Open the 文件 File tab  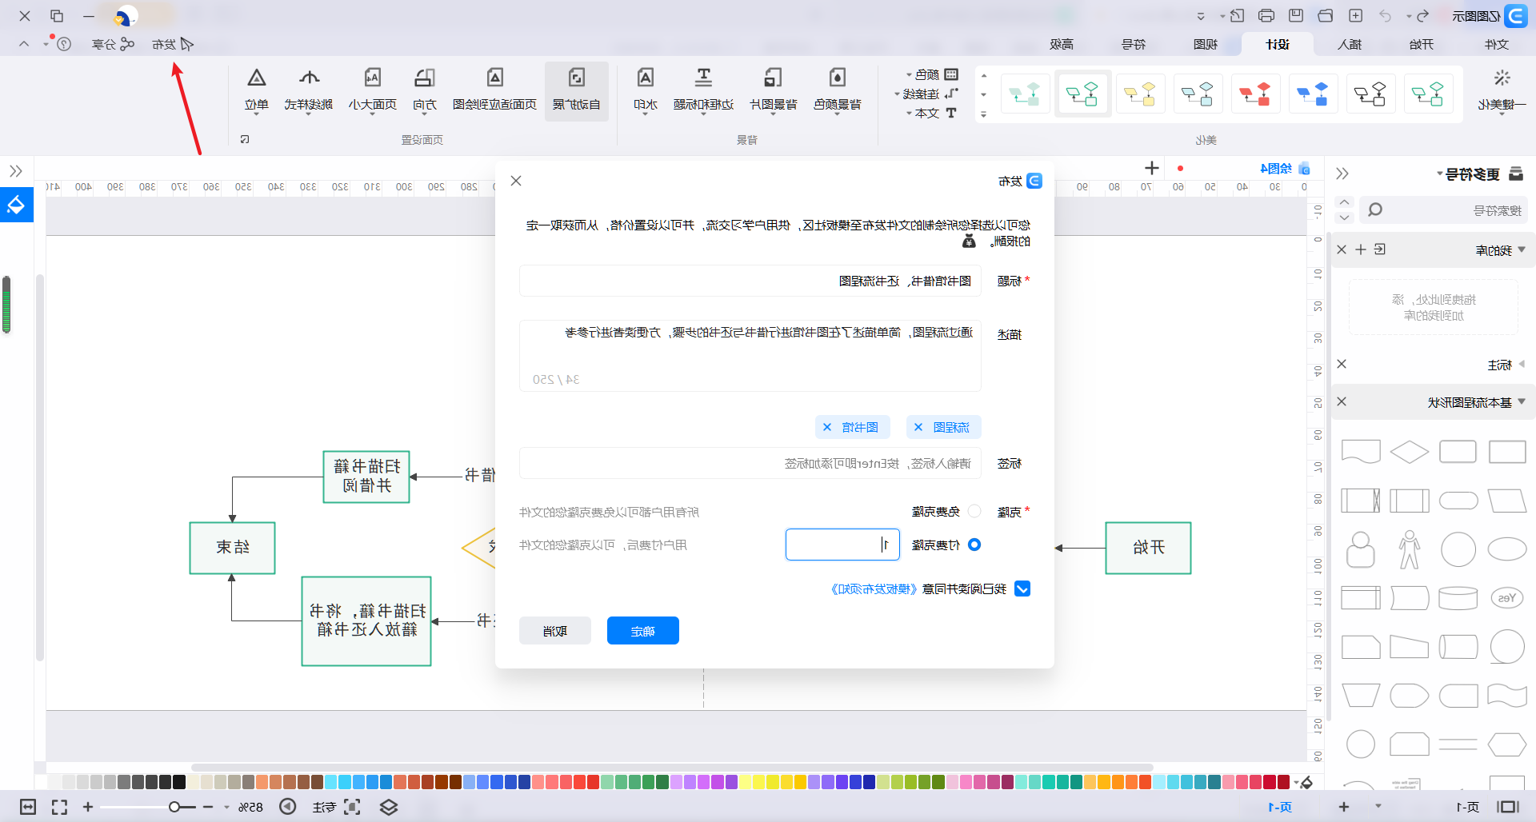1496,44
